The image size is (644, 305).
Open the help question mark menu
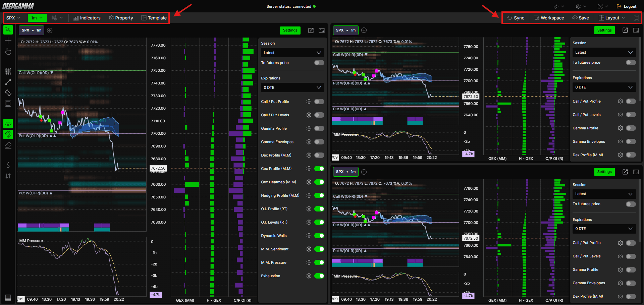603,6
